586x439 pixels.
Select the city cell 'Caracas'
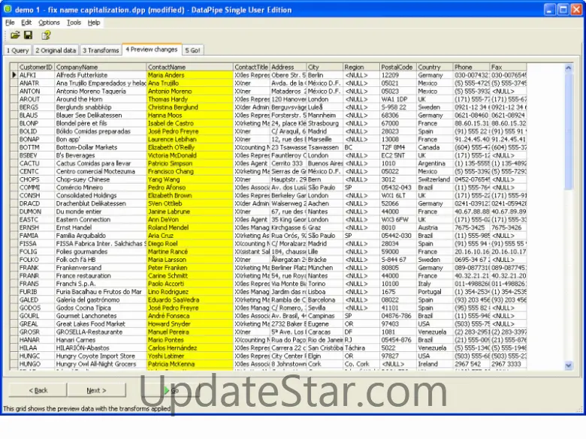click(325, 332)
